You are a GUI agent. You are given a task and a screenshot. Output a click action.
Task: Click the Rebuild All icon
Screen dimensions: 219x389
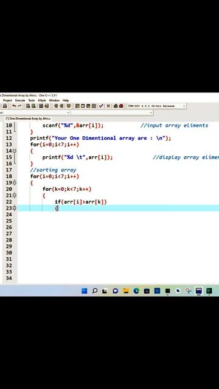(x=93, y=106)
